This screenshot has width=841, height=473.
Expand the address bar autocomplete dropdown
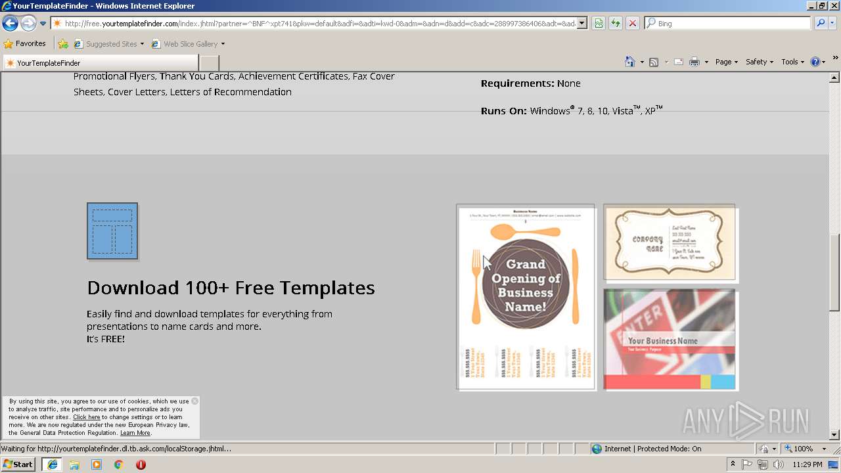[x=582, y=24]
